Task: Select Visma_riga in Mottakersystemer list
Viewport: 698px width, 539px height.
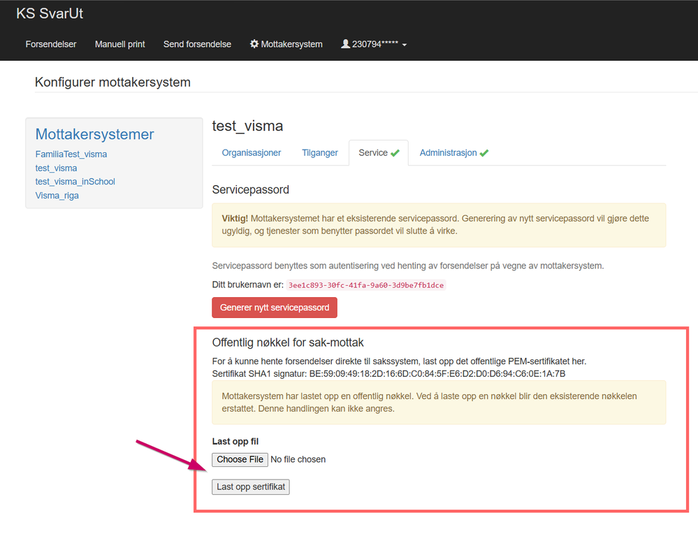Action: click(x=57, y=195)
